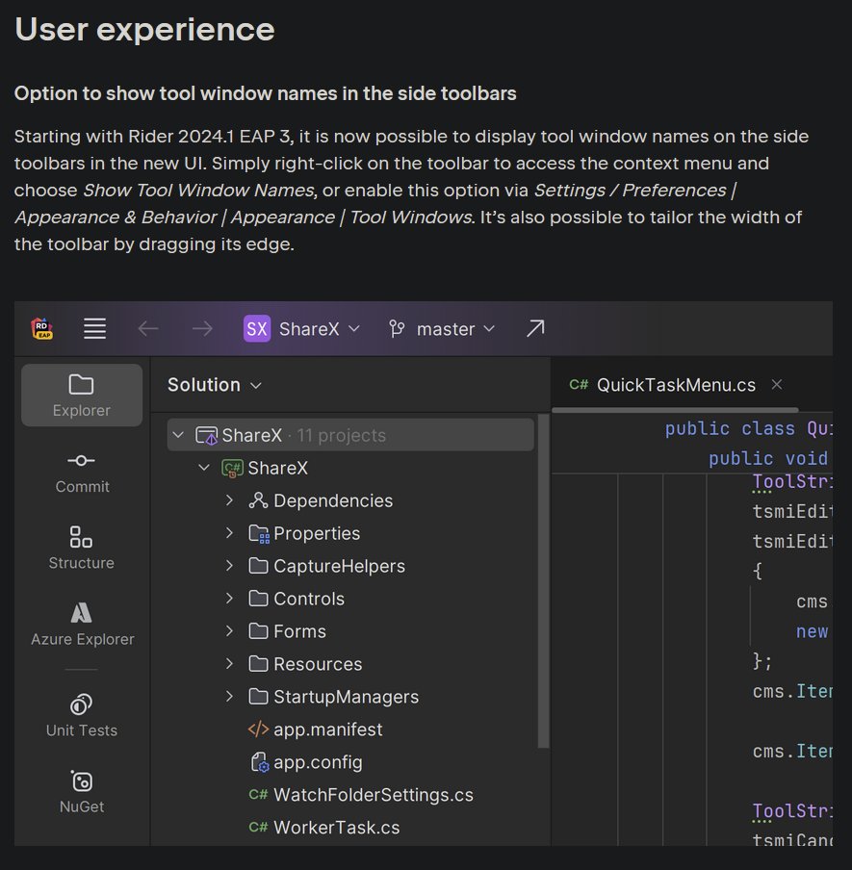852x870 pixels.
Task: Click the 'public void' sticky line
Action: point(769,458)
